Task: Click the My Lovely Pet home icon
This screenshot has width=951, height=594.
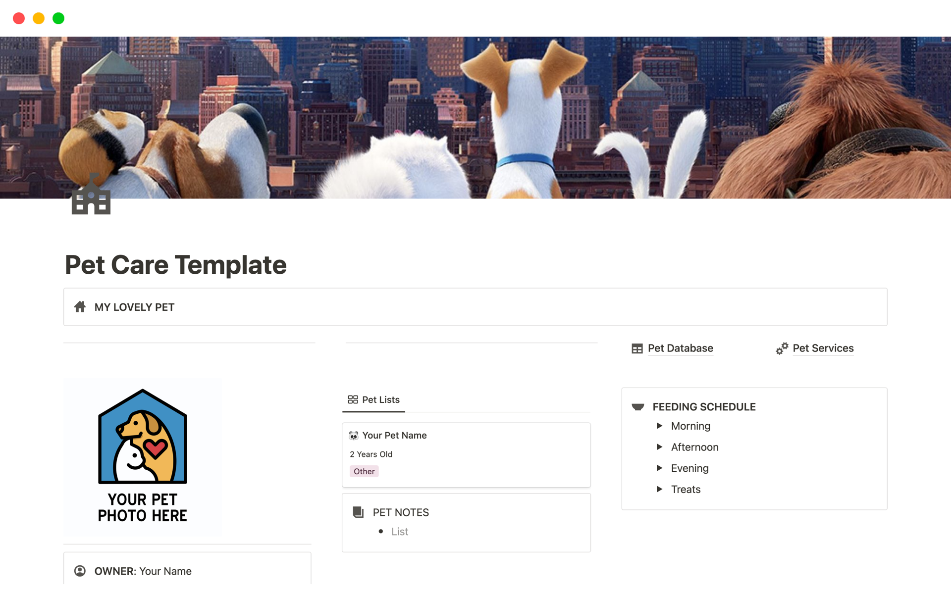Action: coord(79,306)
